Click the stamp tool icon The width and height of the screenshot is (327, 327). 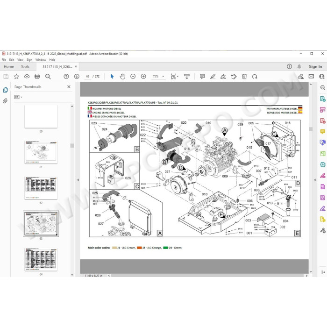pyautogui.click(x=234, y=77)
